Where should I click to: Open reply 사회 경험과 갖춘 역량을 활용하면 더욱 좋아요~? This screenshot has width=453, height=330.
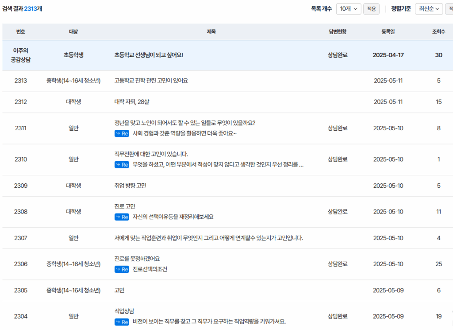coord(184,133)
